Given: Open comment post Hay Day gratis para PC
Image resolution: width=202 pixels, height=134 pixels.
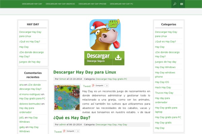Looking at the screenshot, I should [x=32, y=98].
